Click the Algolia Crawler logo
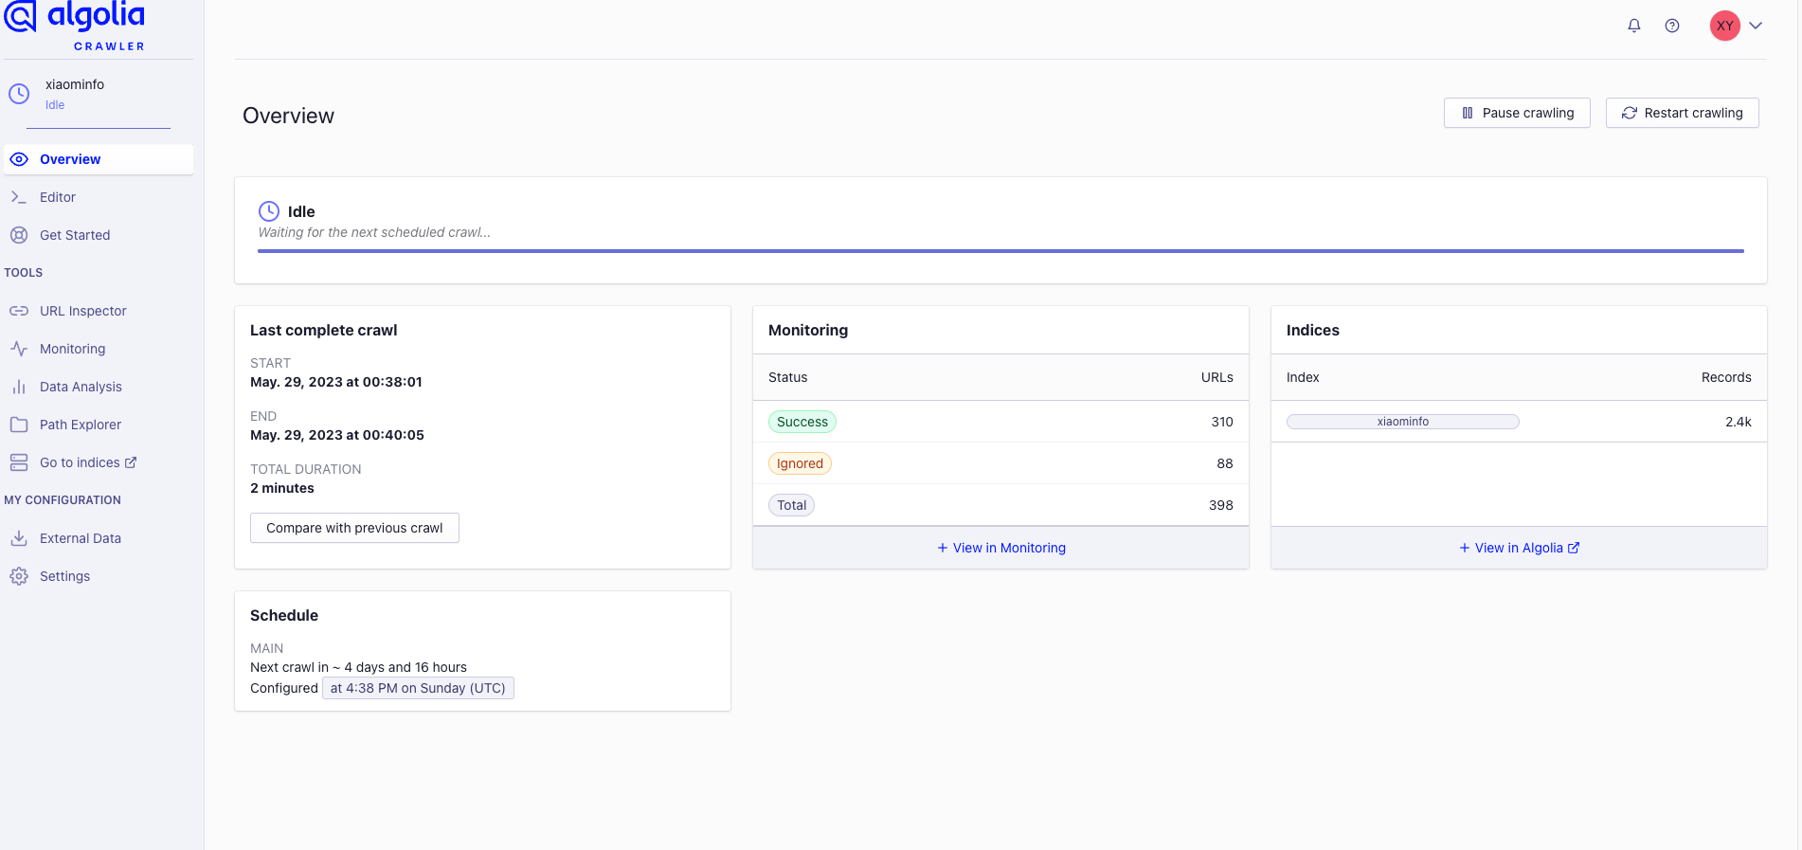This screenshot has height=850, width=1802. 76,25
